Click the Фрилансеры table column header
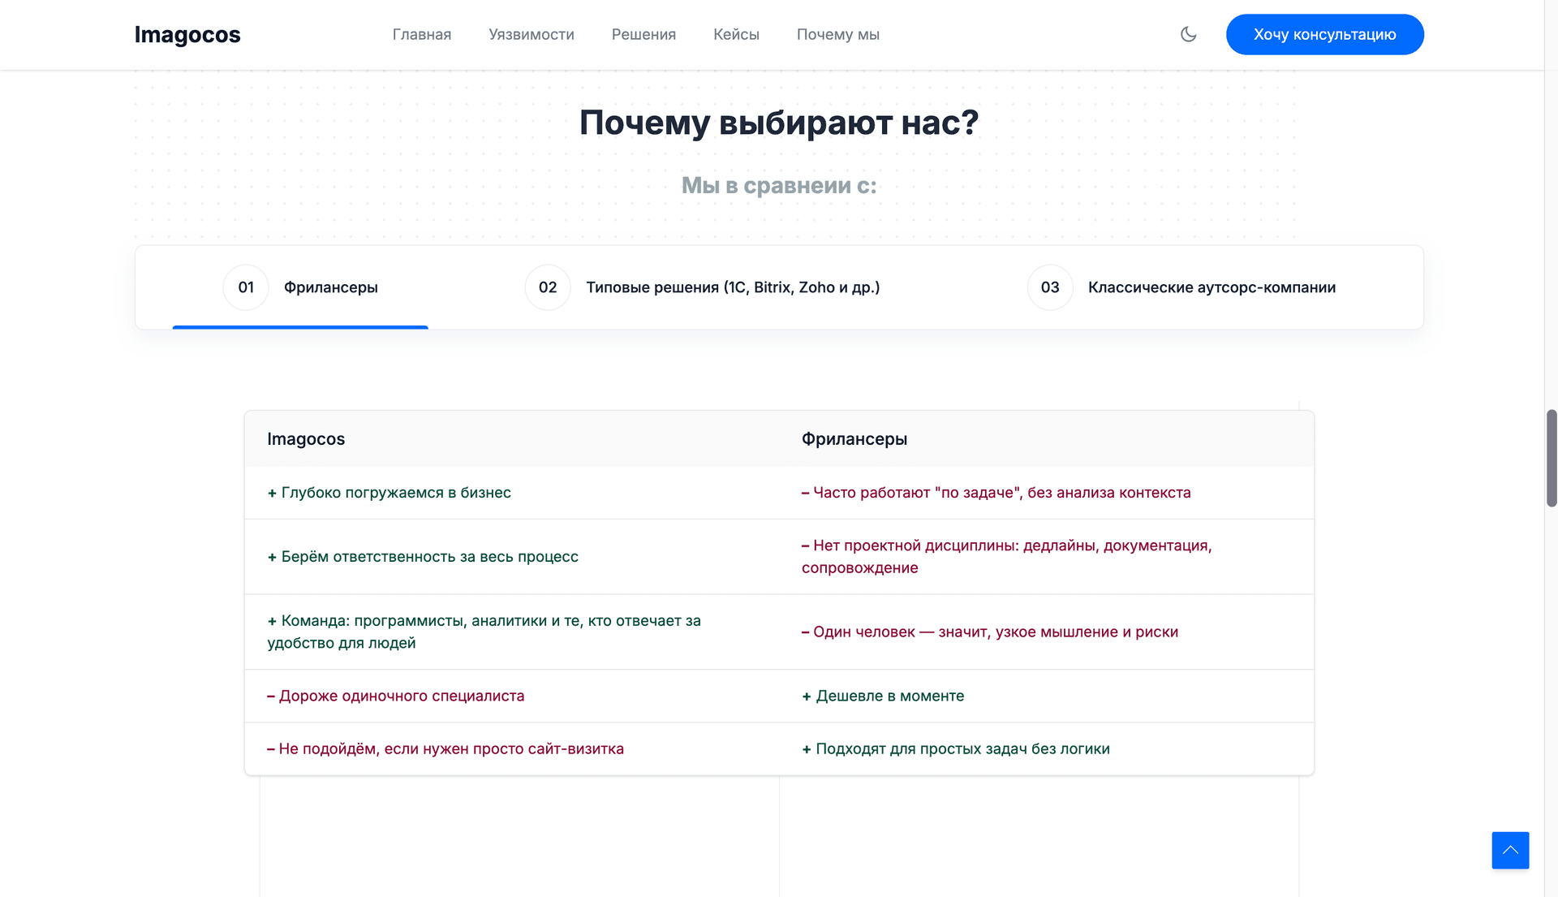 (x=854, y=439)
